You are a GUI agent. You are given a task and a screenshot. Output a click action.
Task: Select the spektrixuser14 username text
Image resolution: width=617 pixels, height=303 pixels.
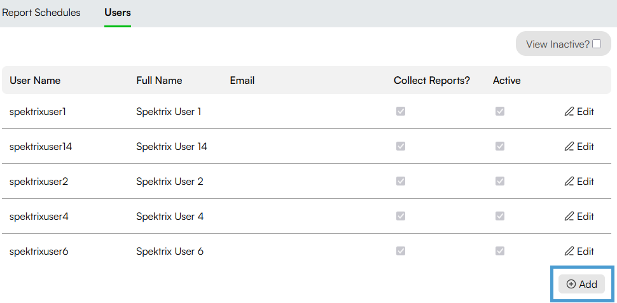(x=41, y=147)
